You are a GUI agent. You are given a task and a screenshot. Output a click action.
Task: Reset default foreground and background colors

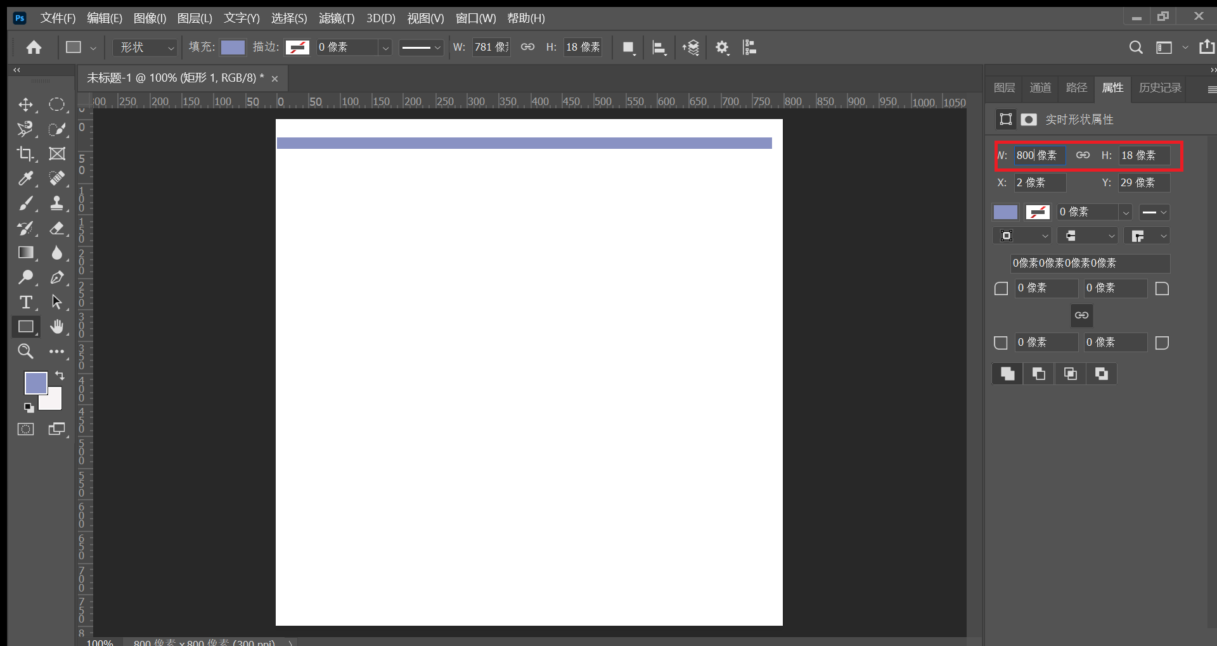point(29,407)
